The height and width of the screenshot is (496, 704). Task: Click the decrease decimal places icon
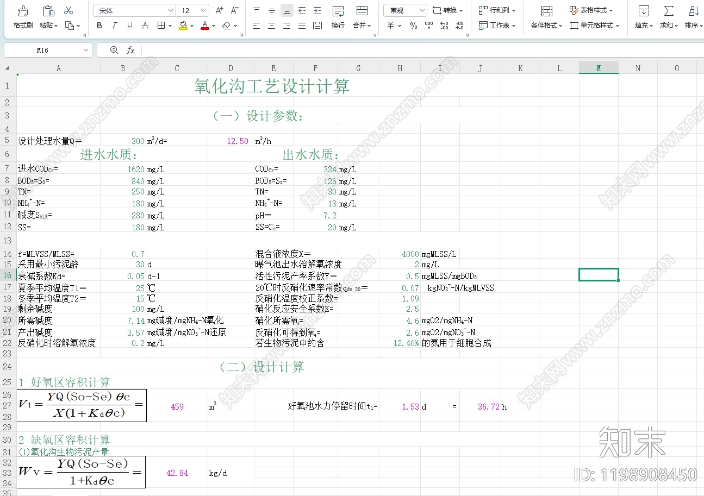[x=460, y=26]
